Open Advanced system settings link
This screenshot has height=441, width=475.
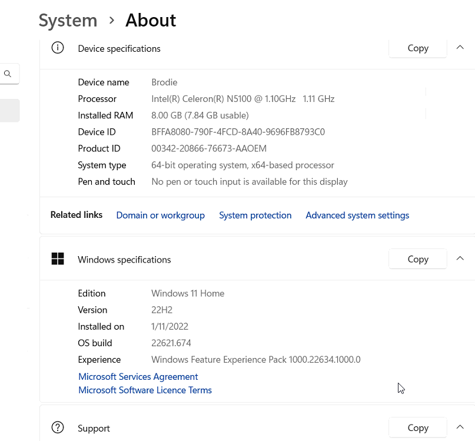click(x=357, y=215)
